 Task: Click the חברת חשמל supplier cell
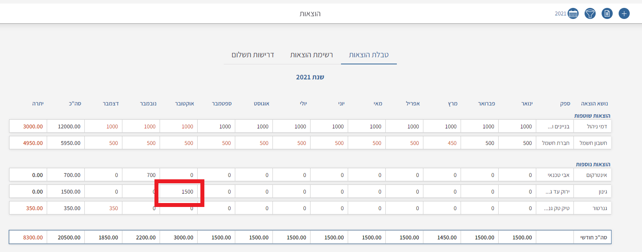point(555,143)
